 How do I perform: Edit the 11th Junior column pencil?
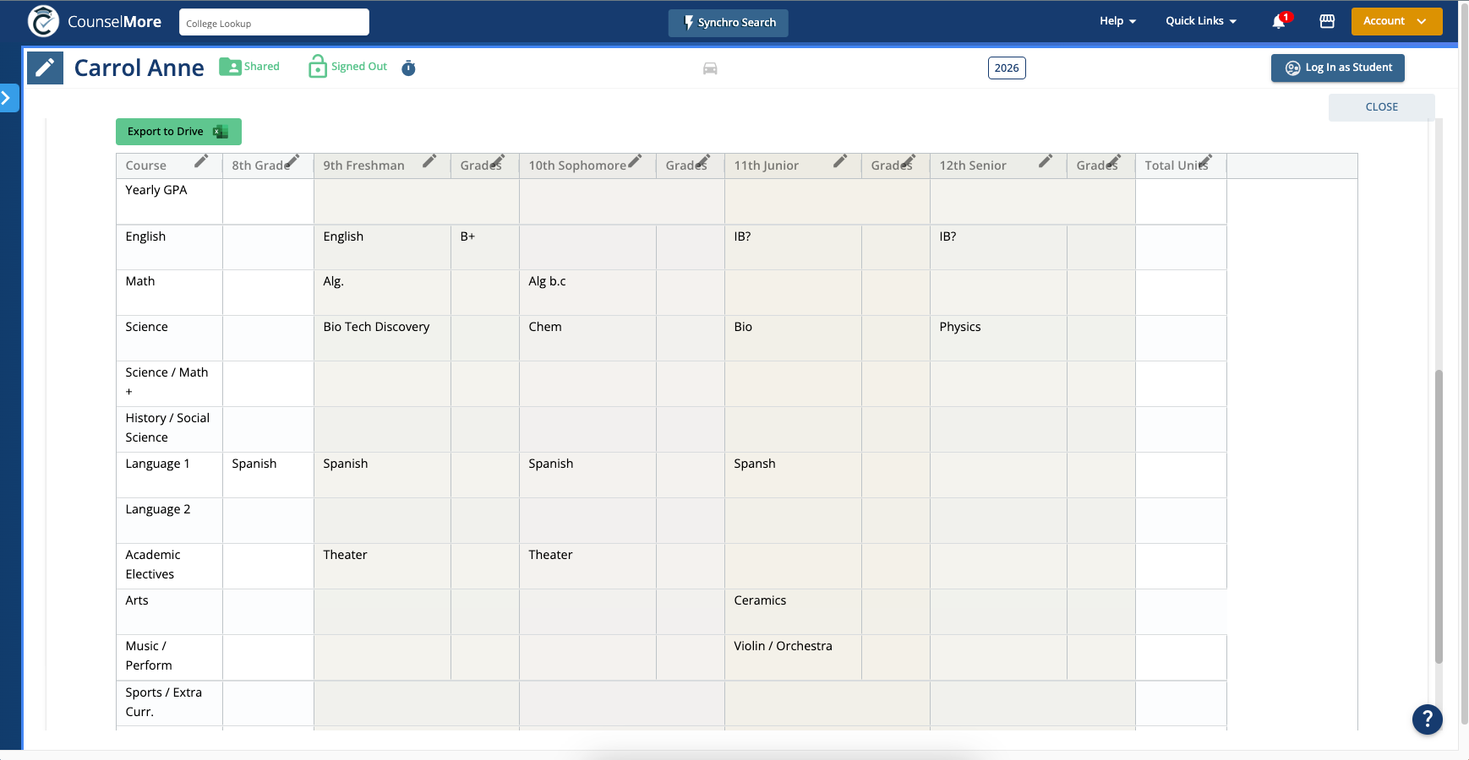click(840, 160)
